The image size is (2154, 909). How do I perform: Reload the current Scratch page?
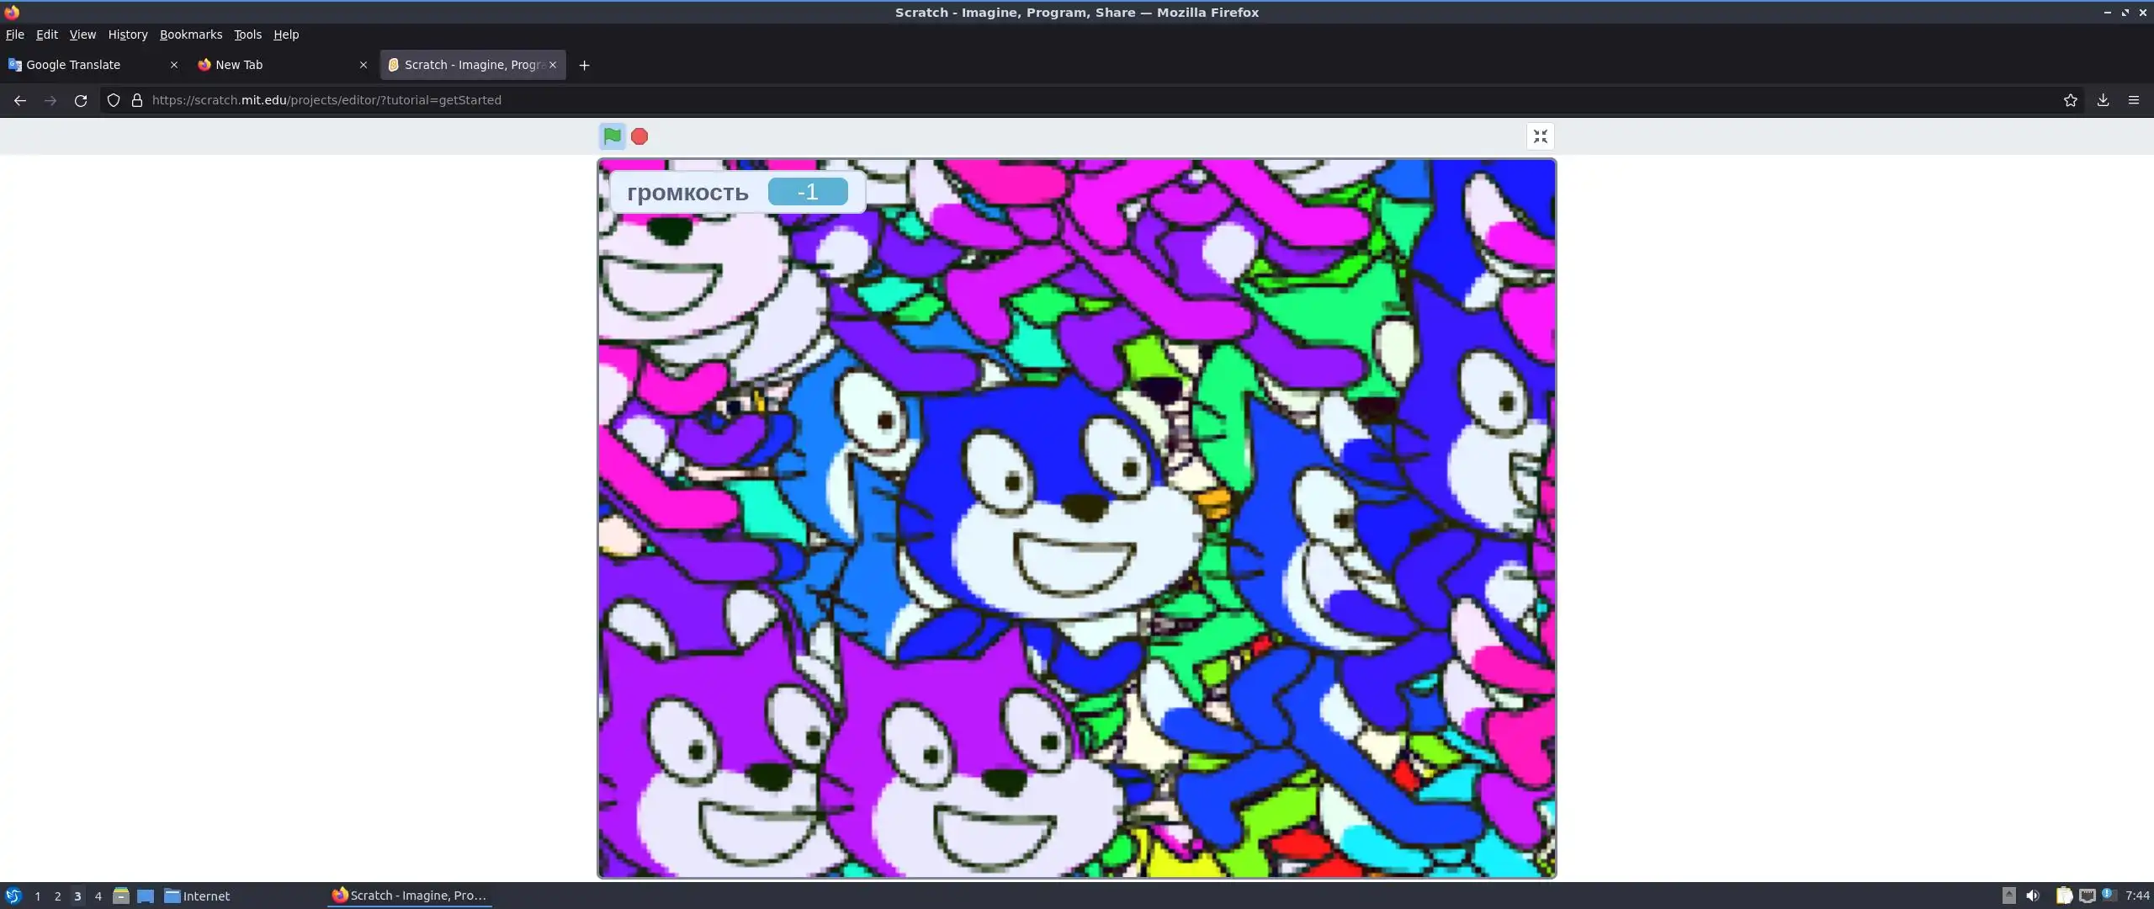coord(81,100)
